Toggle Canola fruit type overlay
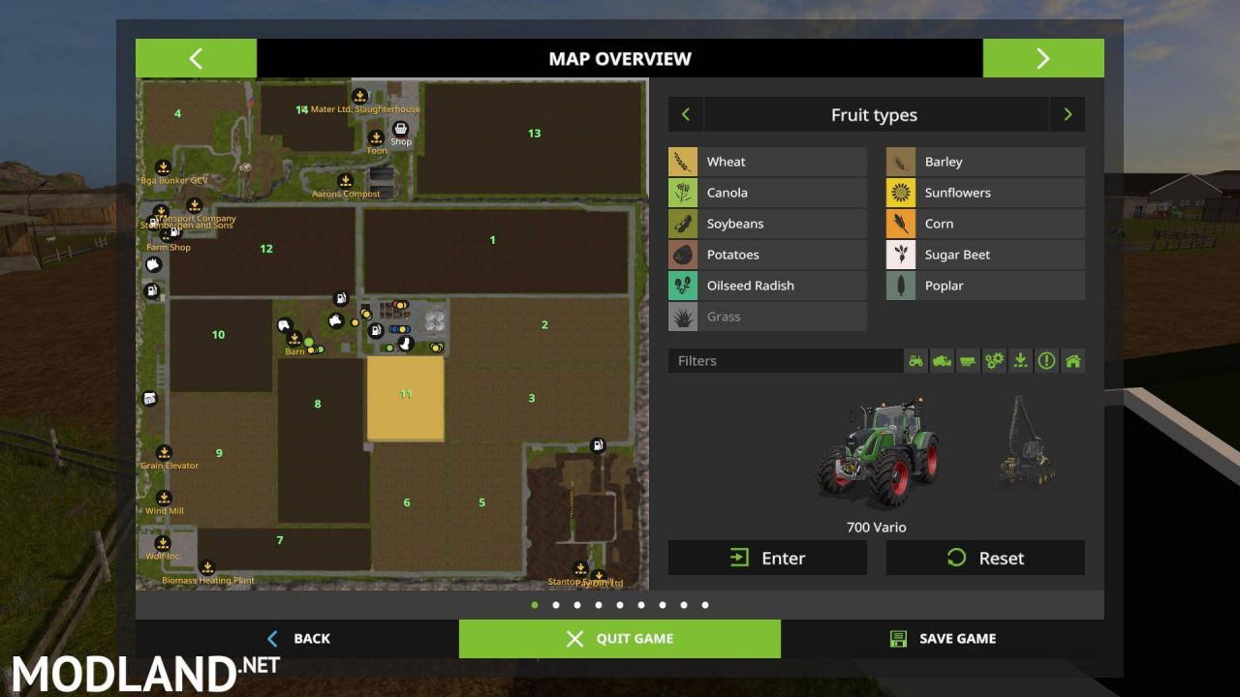The width and height of the screenshot is (1240, 697). (x=767, y=193)
